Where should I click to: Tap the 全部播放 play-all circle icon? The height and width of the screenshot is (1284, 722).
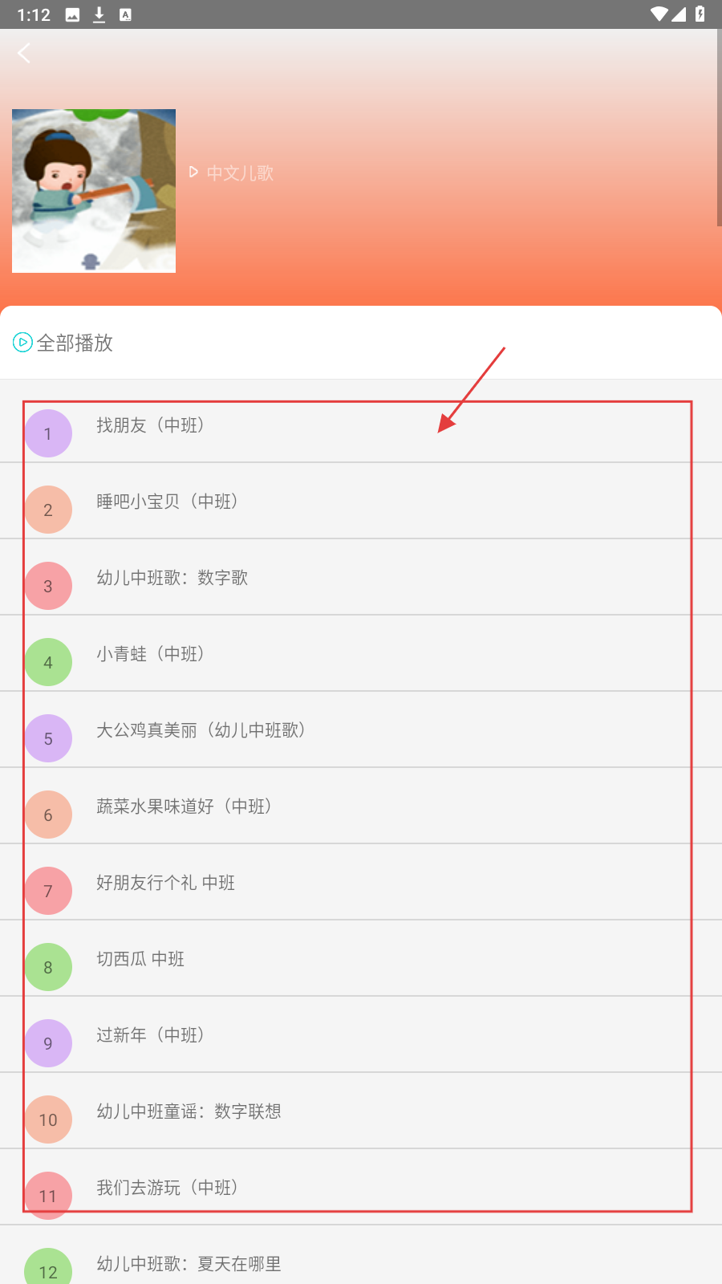tap(22, 343)
